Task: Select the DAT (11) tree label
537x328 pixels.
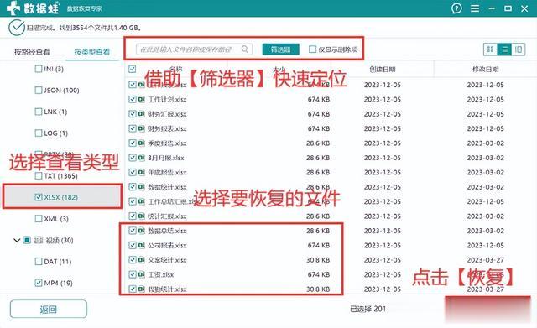Action: 58,262
